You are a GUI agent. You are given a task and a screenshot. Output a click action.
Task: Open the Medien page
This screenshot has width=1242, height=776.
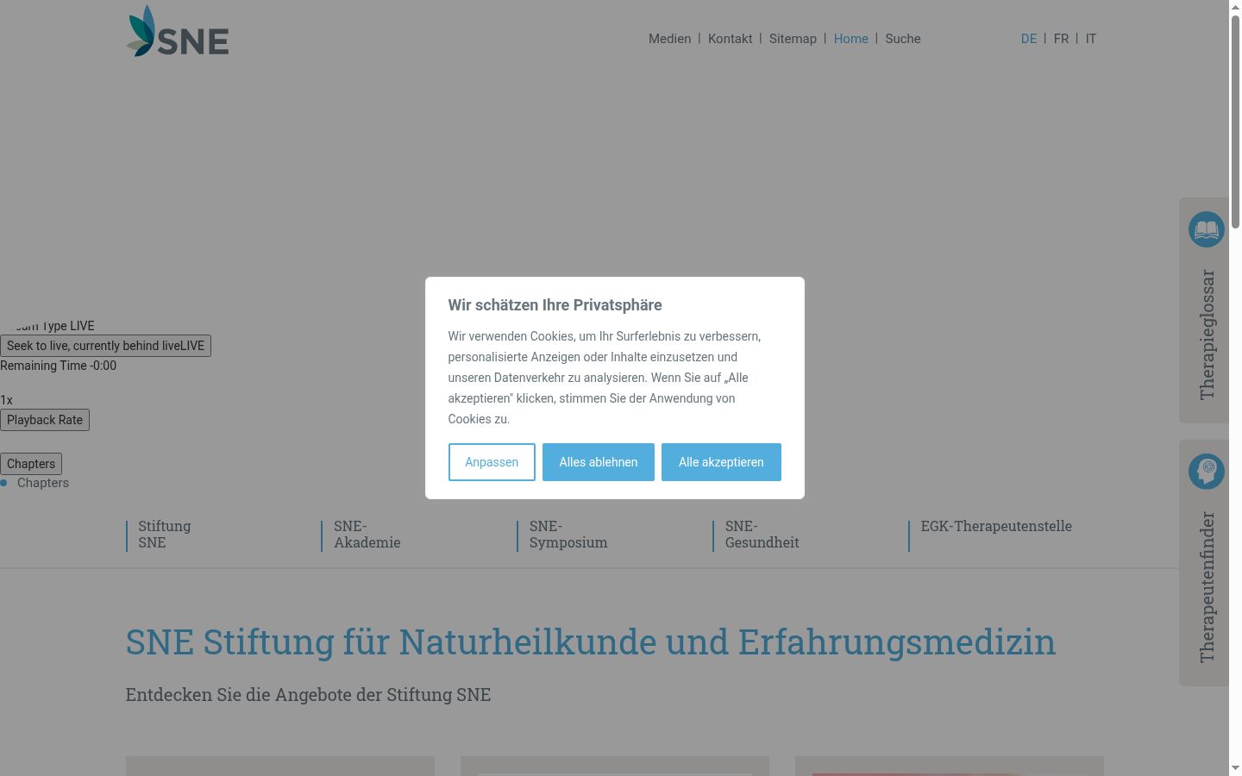669,39
